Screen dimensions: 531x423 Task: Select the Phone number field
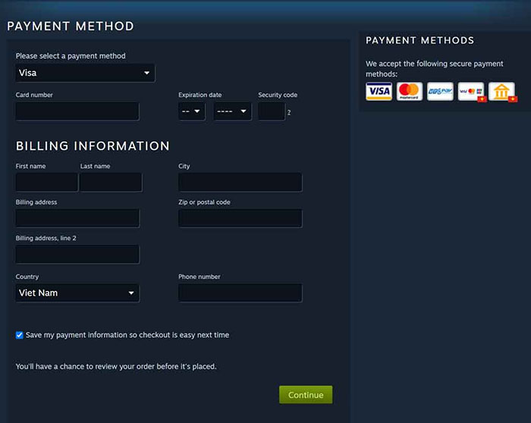(240, 293)
